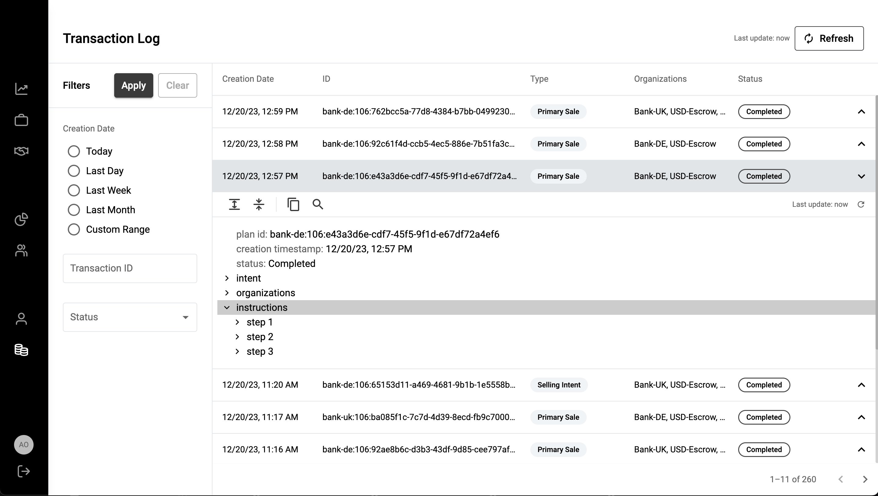
Task: Click Bank-DE, USD-Escrow in 12:58 PM row
Action: point(675,144)
